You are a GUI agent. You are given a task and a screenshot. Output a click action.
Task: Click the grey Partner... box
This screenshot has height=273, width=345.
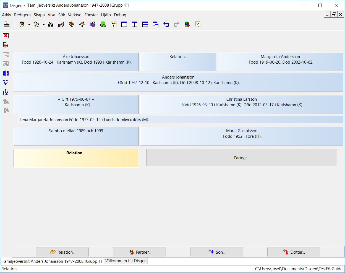click(242, 158)
